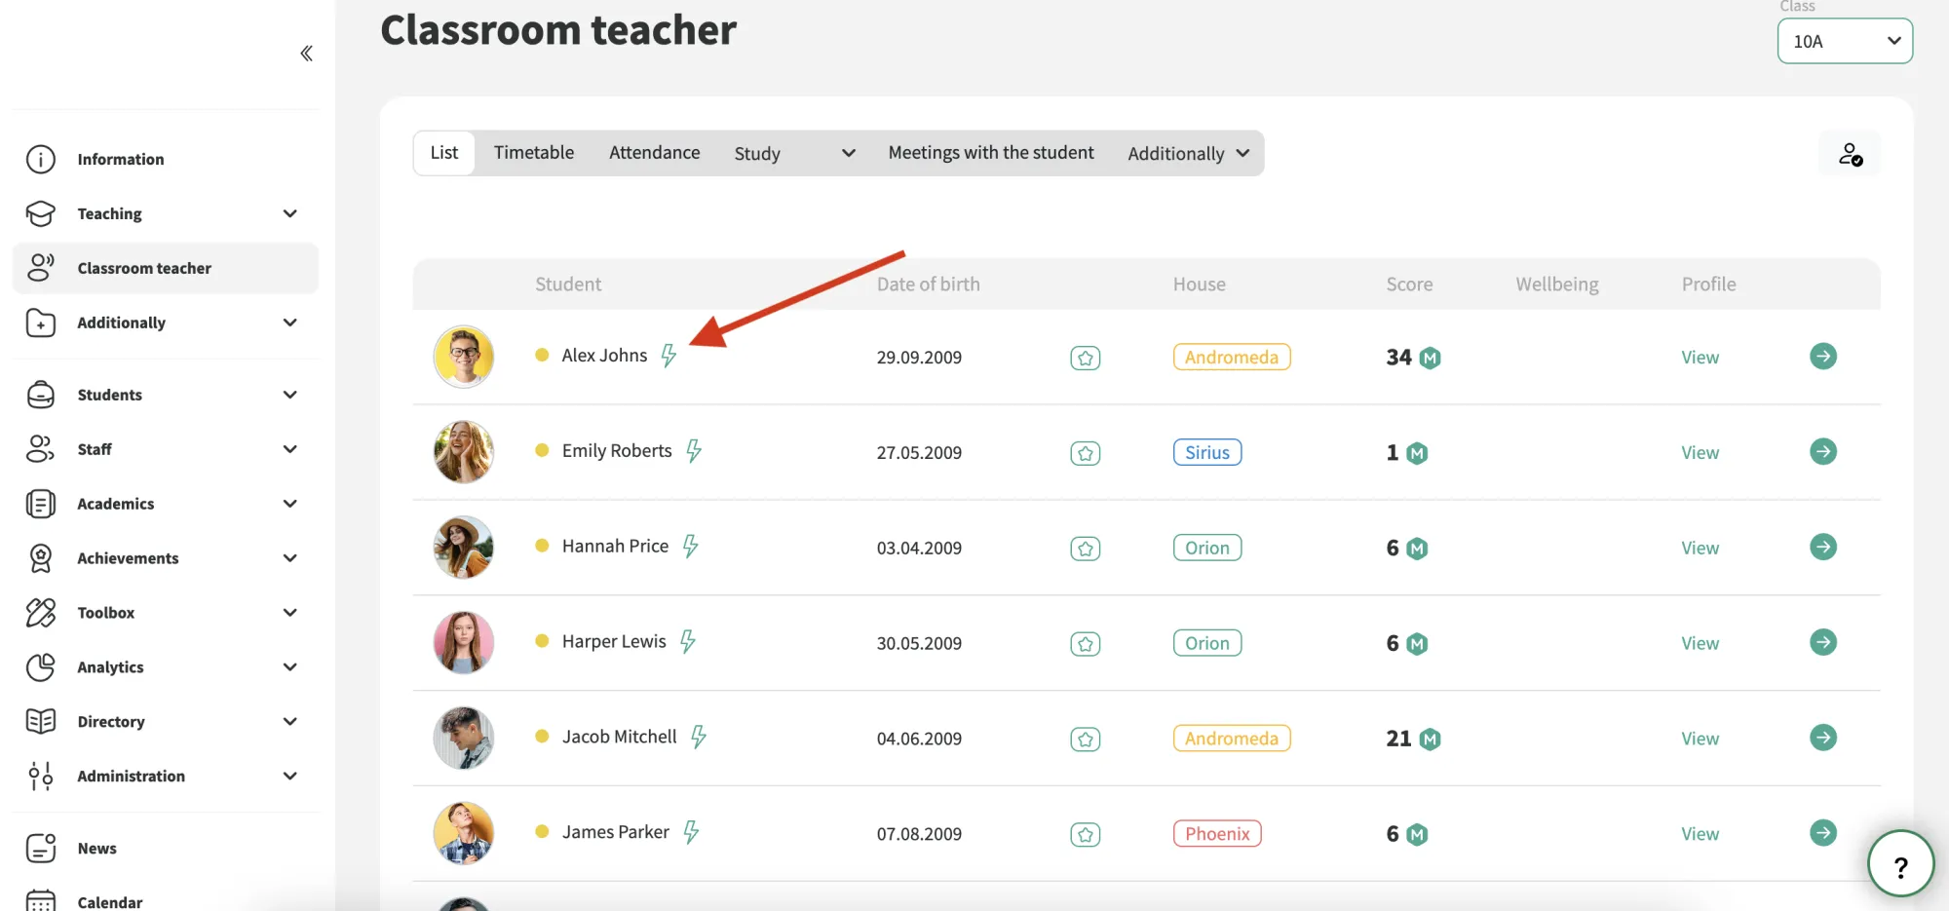Click the star badge icon in Alex Johns row
The height and width of the screenshot is (911, 1949).
pyautogui.click(x=1086, y=358)
